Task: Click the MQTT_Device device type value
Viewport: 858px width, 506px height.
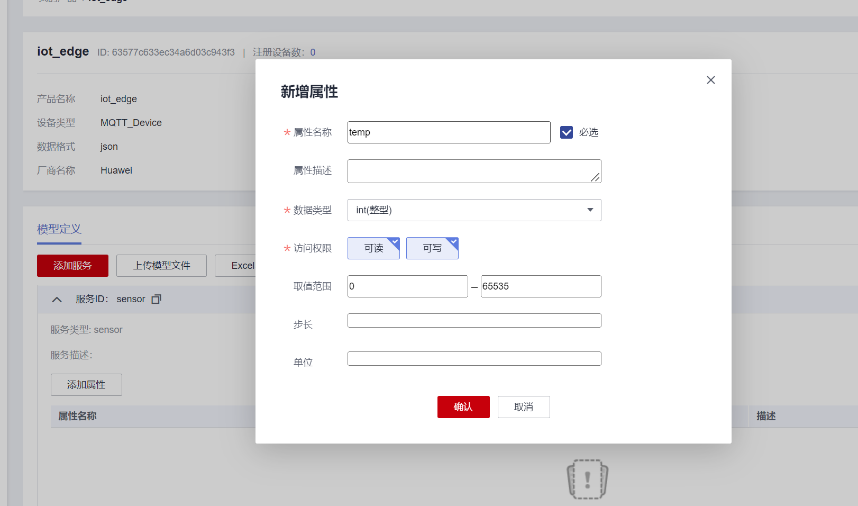Action: click(131, 123)
